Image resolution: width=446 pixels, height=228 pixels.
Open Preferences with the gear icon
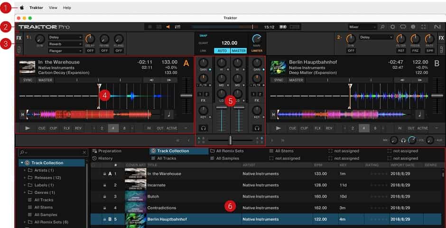pos(392,27)
